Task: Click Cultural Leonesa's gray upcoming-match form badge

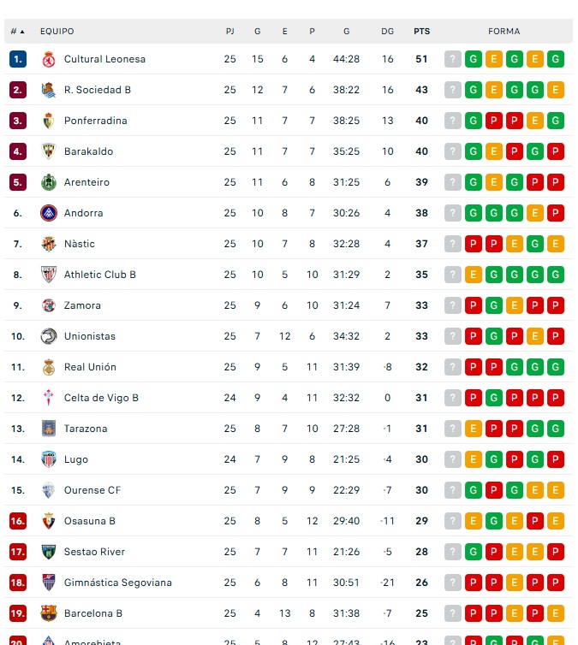Action: [x=453, y=59]
